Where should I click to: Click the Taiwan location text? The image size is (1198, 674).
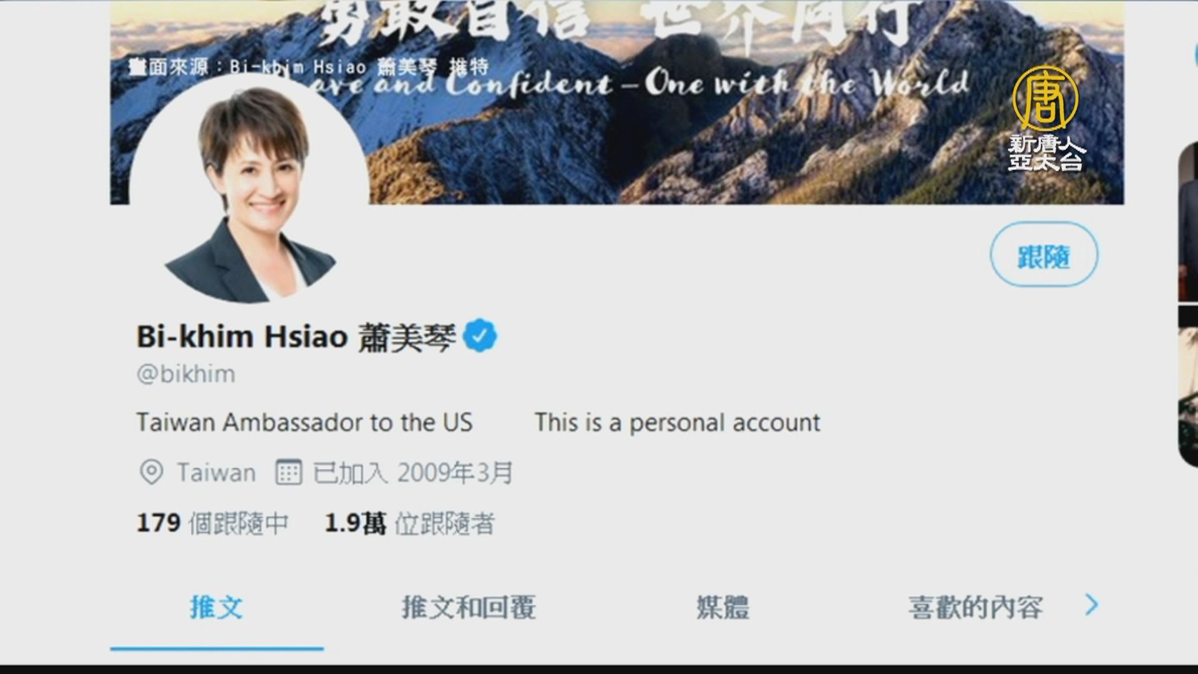point(217,472)
